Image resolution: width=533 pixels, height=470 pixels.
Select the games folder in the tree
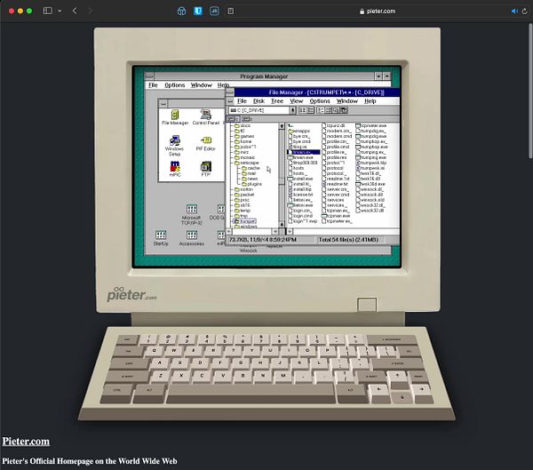243,136
